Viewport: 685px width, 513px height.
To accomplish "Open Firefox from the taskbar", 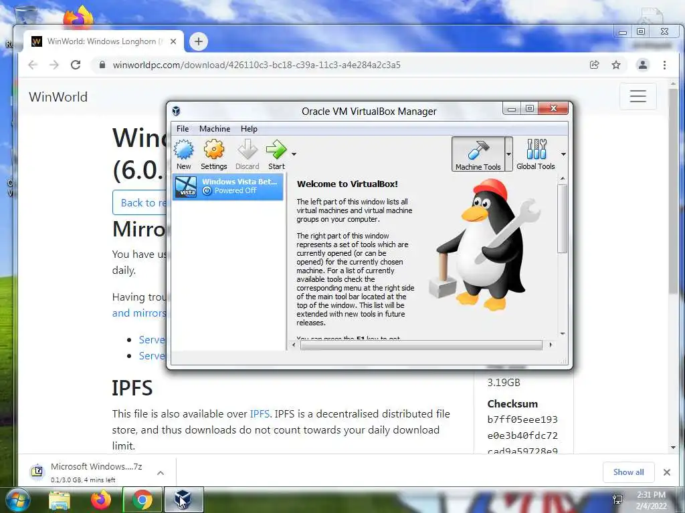I will tap(101, 500).
